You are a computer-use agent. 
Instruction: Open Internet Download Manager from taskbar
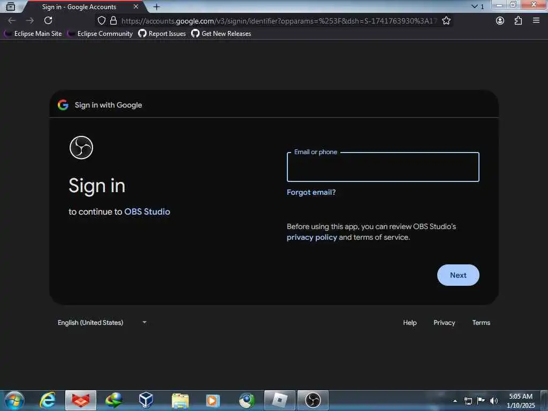click(114, 400)
